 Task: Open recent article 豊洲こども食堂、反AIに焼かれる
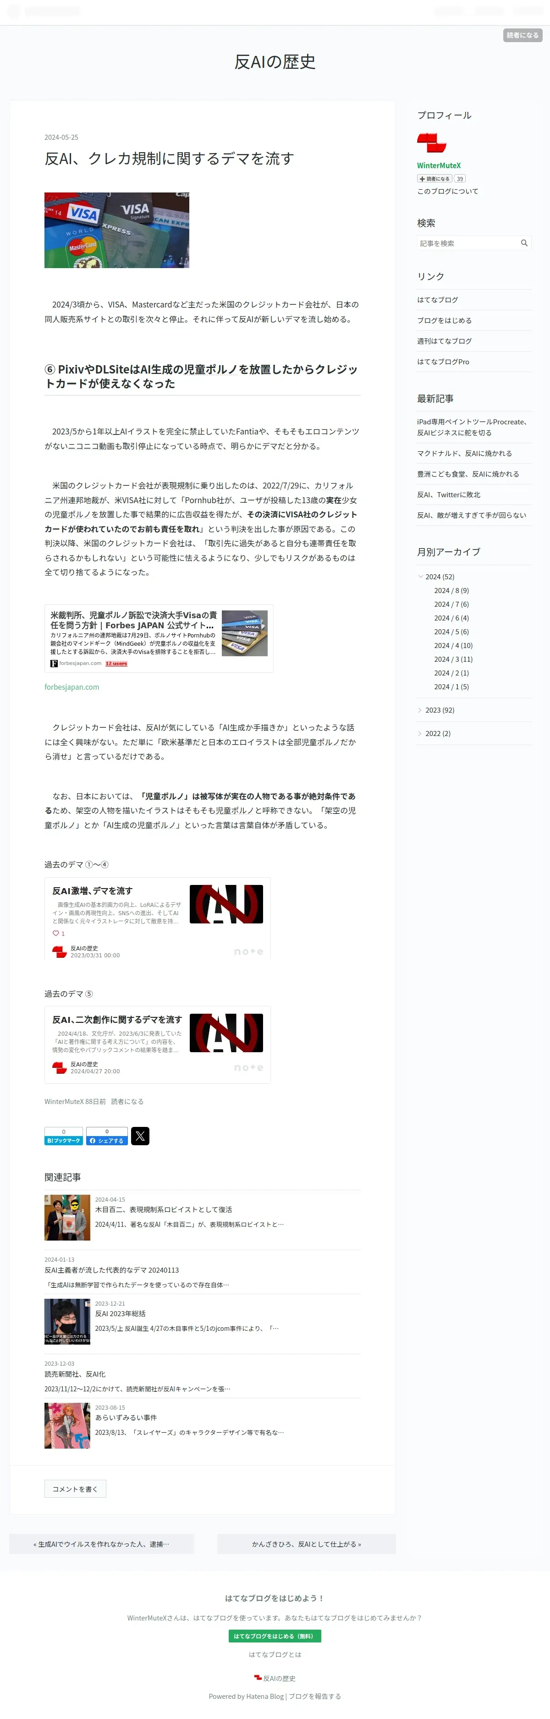(468, 474)
